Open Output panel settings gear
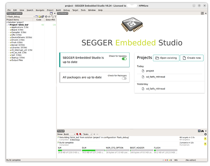The height and width of the screenshot is (166, 210). [x=205, y=134]
